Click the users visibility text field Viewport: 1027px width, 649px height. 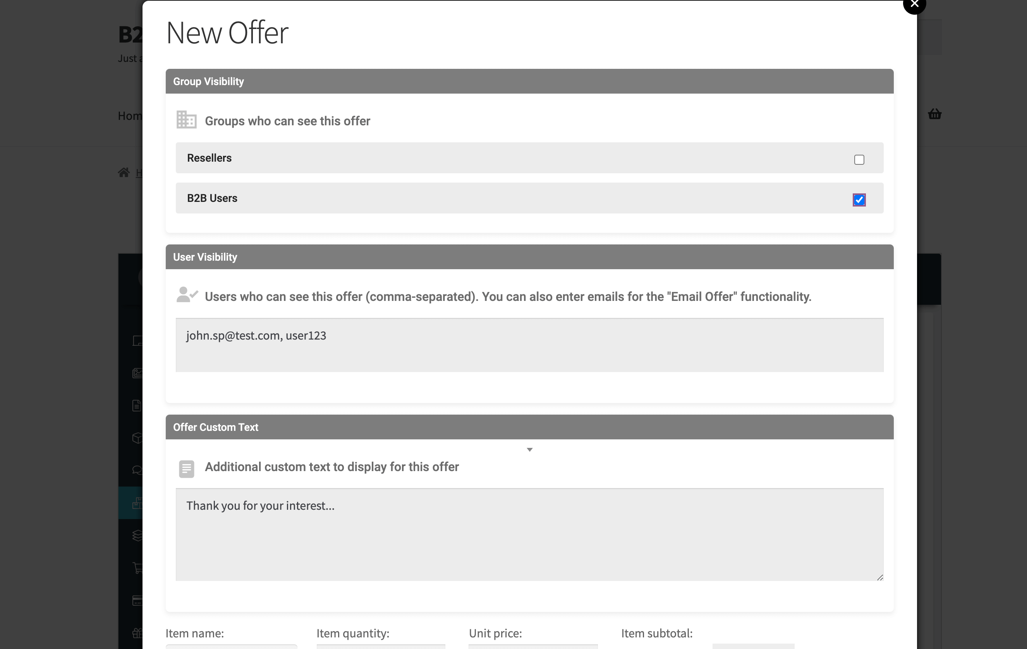point(529,345)
